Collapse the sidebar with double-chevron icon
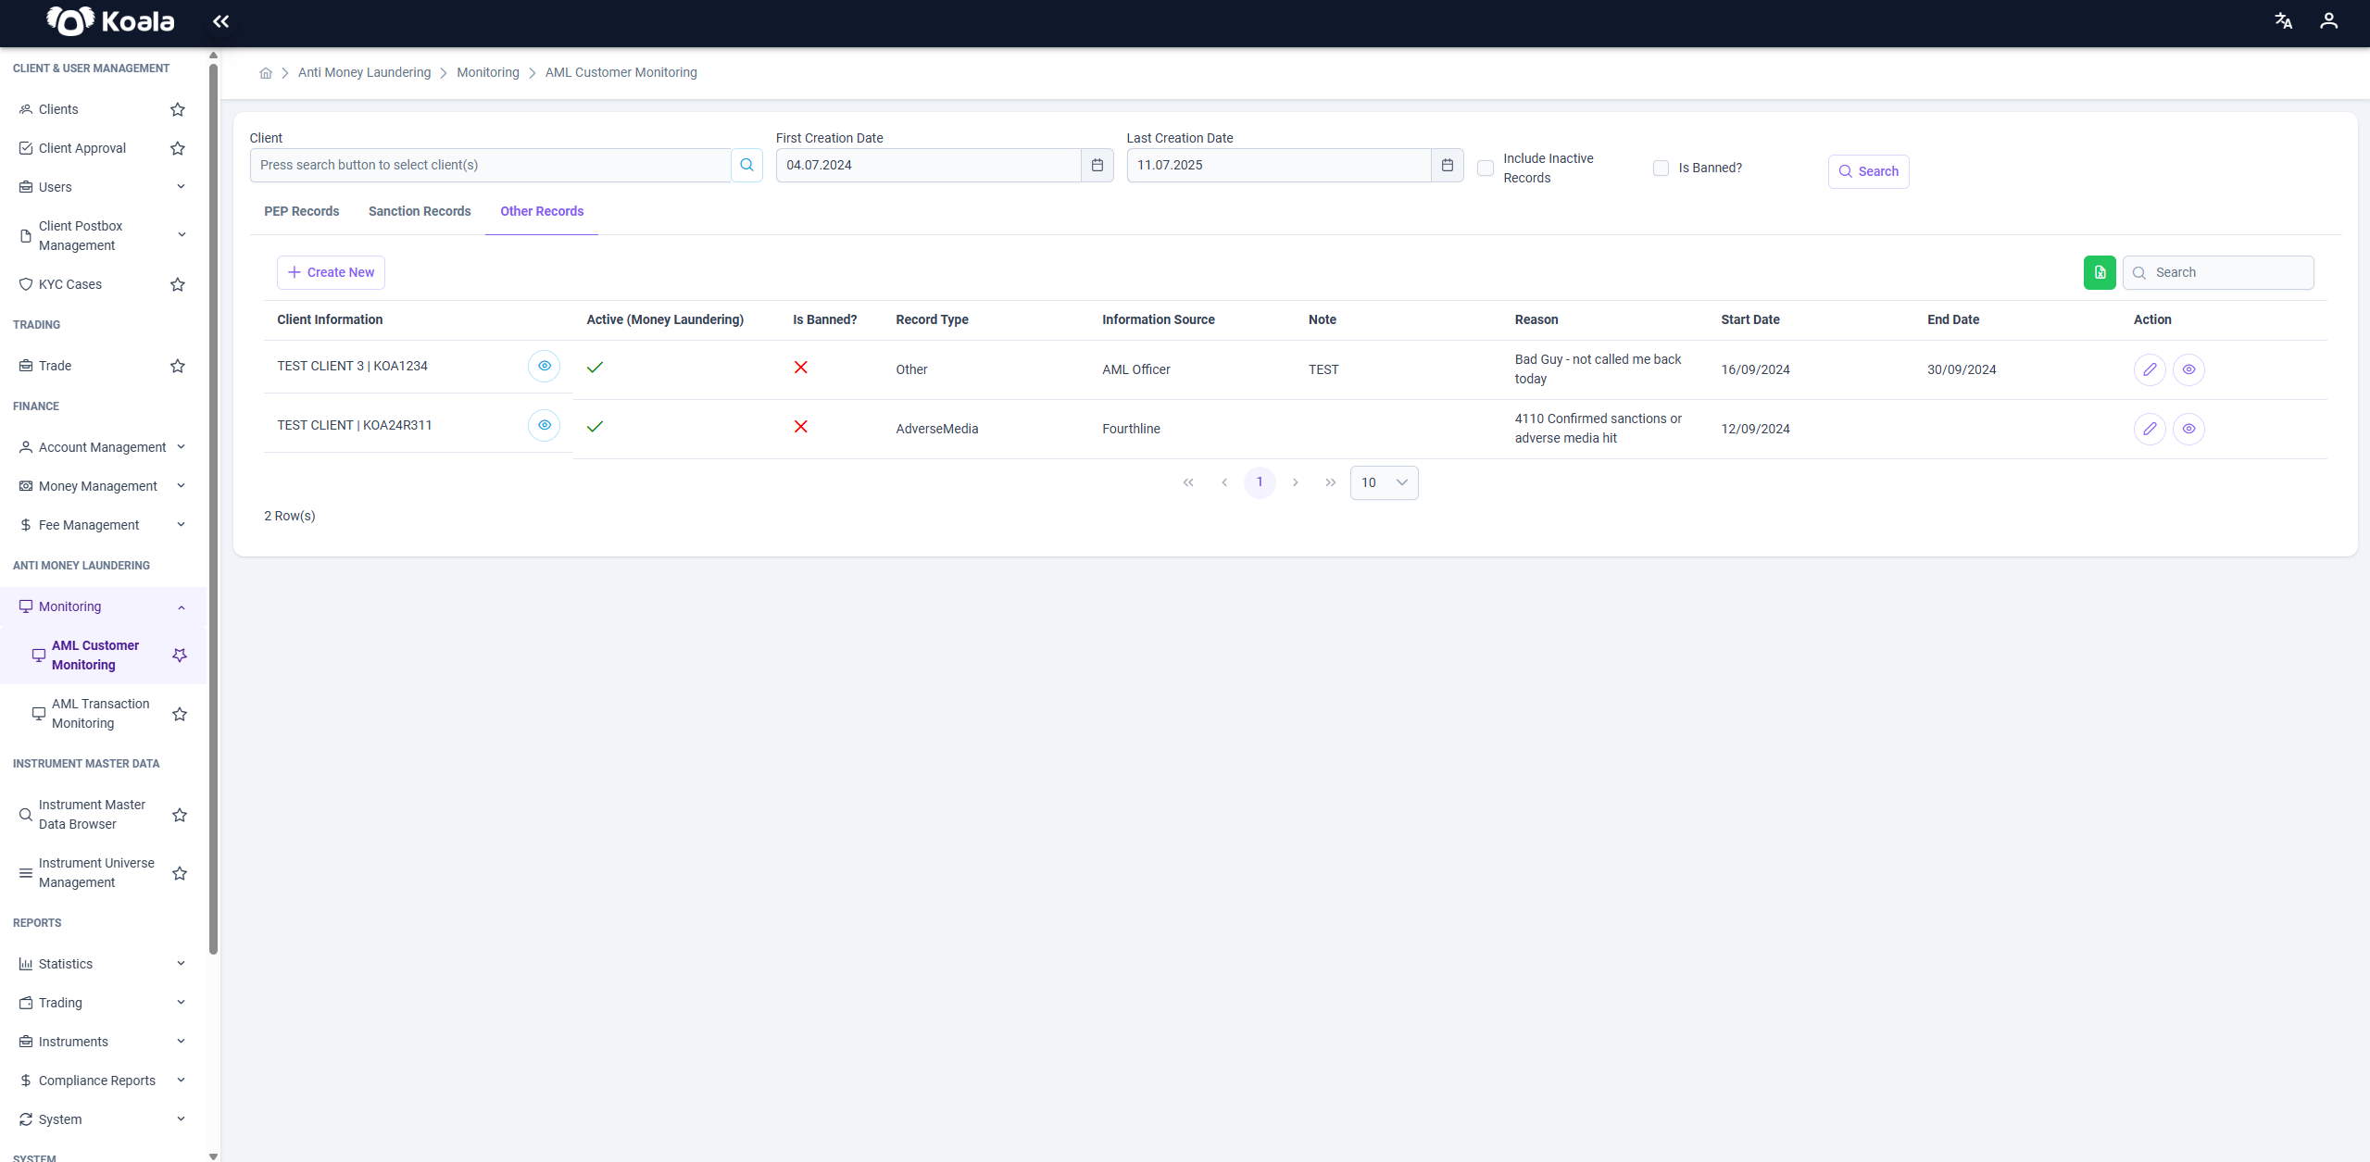2370x1162 pixels. [220, 21]
